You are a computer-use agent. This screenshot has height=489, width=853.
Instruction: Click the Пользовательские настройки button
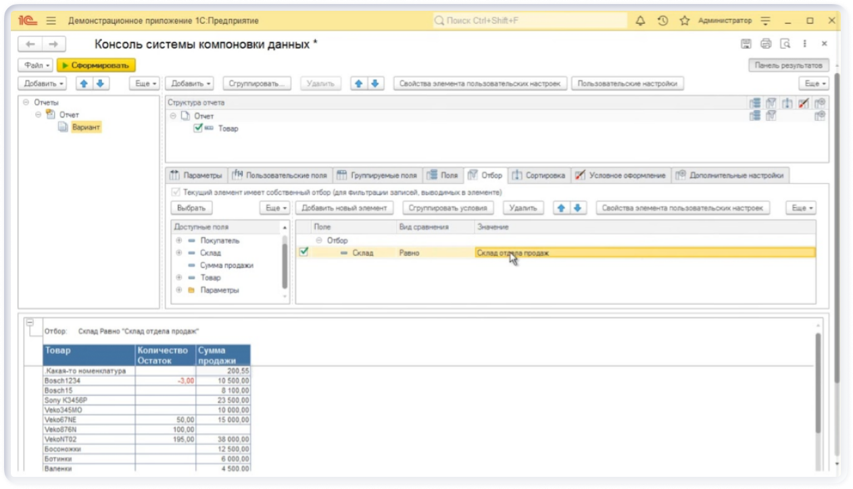point(627,84)
